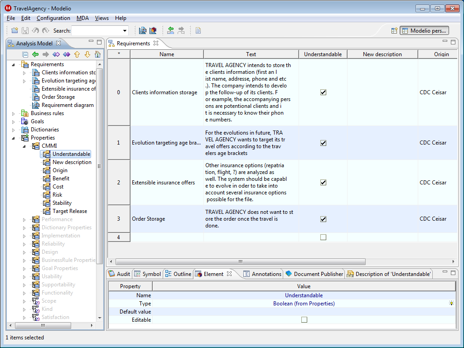This screenshot has height=348, width=464.
Task: Click the Analysis Model horizontal scrollbar thumb
Action: 43,325
